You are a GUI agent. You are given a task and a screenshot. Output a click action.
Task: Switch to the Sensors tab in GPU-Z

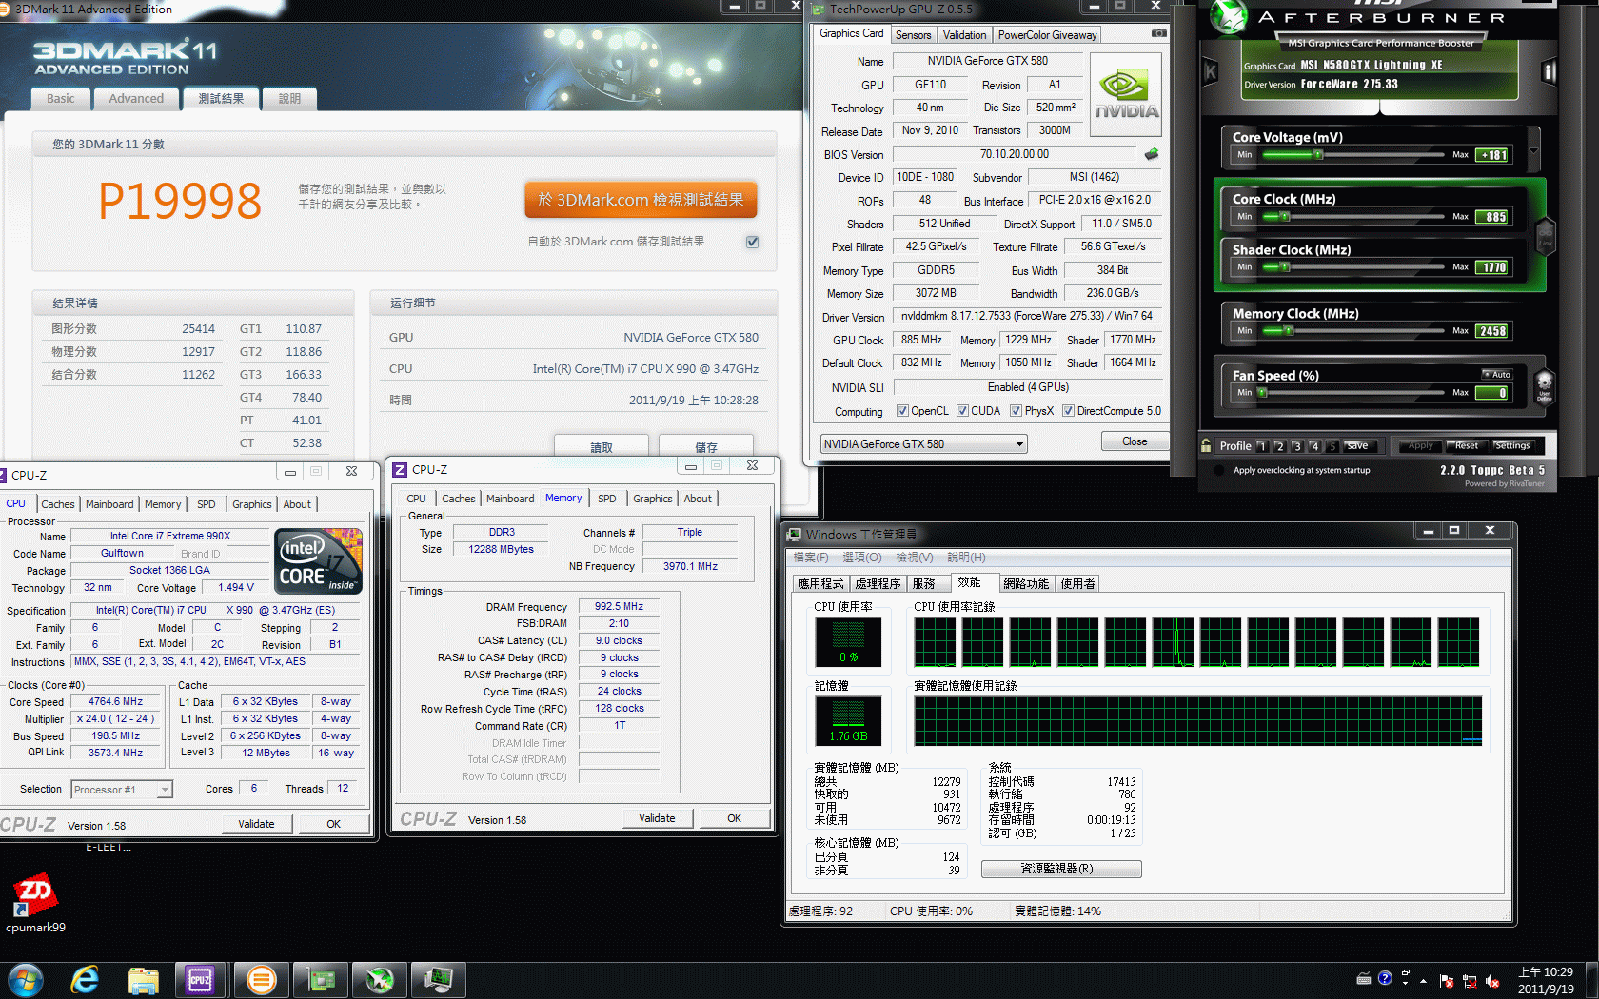pyautogui.click(x=913, y=35)
